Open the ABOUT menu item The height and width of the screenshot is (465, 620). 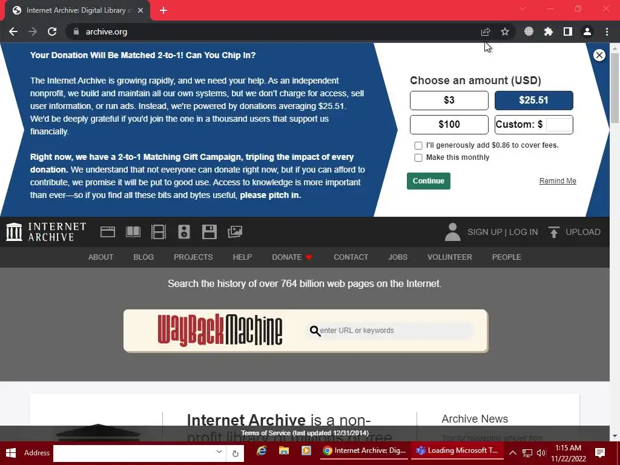point(101,257)
